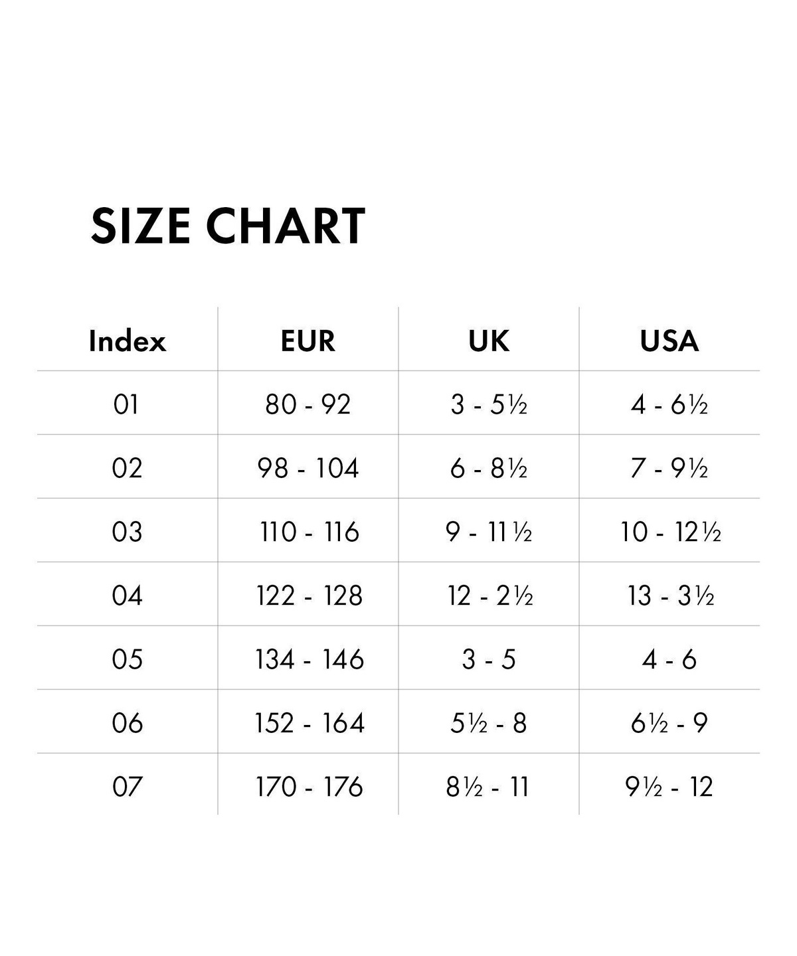Image resolution: width=797 pixels, height=956 pixels.
Task: Select index 01 row label
Action: pyautogui.click(x=127, y=404)
